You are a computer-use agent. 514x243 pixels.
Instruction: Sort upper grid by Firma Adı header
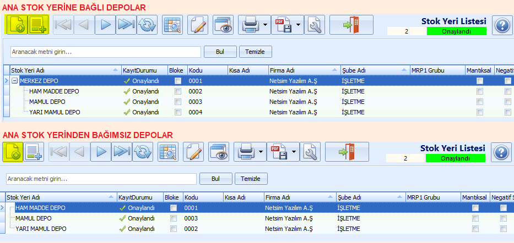(304, 70)
